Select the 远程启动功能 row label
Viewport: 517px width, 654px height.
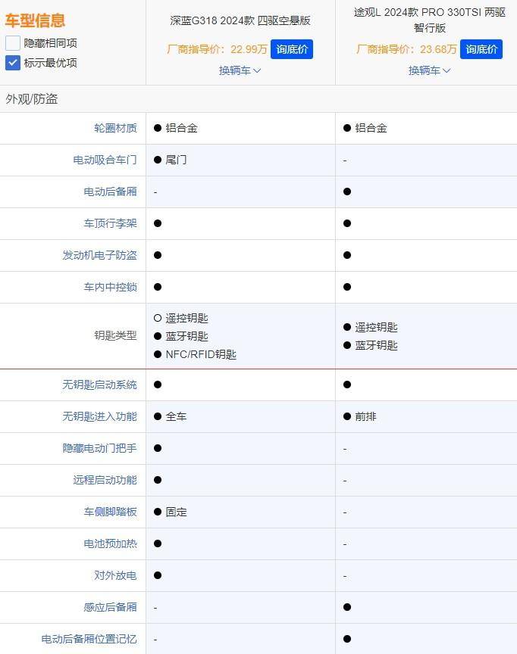[105, 481]
